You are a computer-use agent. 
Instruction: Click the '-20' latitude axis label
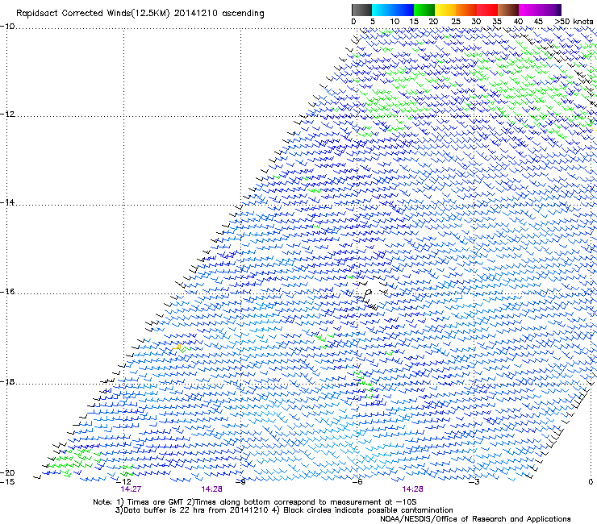tap(7, 473)
